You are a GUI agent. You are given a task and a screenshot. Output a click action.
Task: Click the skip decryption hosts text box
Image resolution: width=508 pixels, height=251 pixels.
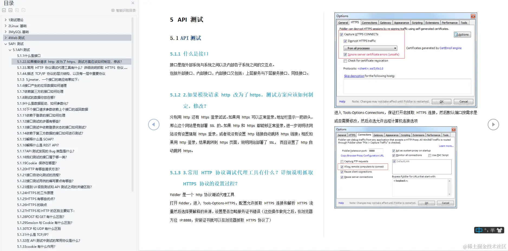tap(407, 86)
